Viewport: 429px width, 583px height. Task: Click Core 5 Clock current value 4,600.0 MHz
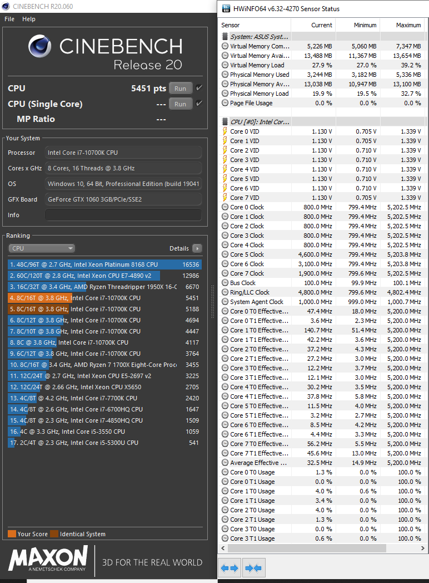(315, 254)
